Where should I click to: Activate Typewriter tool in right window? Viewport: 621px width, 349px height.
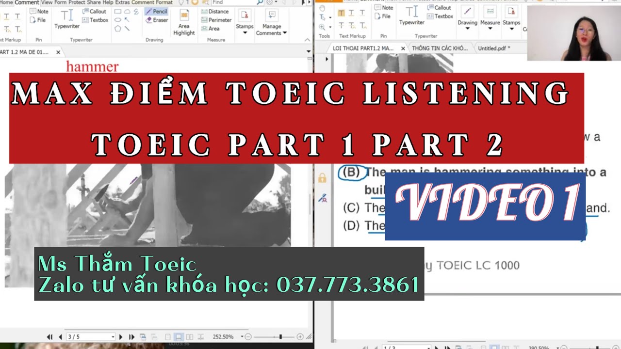[411, 16]
